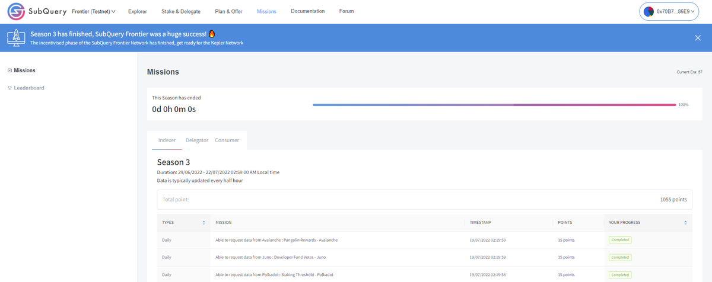Image resolution: width=712 pixels, height=282 pixels.
Task: Click the SubQuery logo
Action: pyautogui.click(x=36, y=12)
